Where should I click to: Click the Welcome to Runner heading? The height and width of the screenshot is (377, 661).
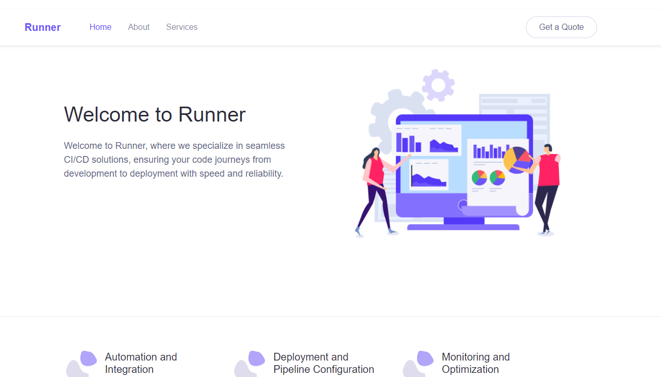point(155,114)
